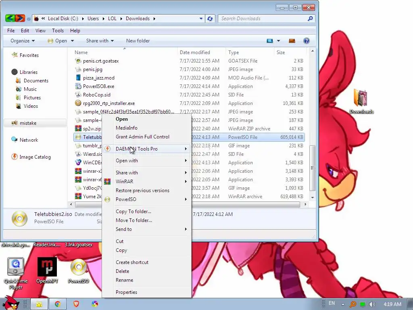
Task: Open the File menu
Action: pyautogui.click(x=11, y=31)
